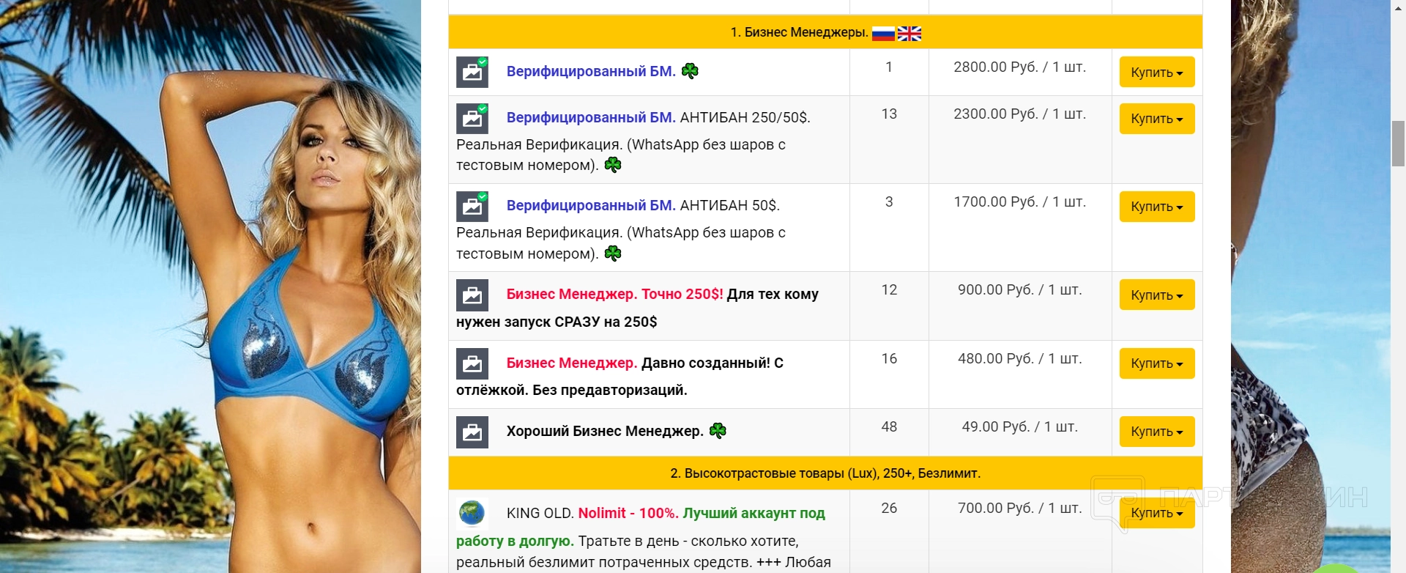
Task: Click the price '900.00 Руб. / 1 шт.'
Action: click(1019, 290)
